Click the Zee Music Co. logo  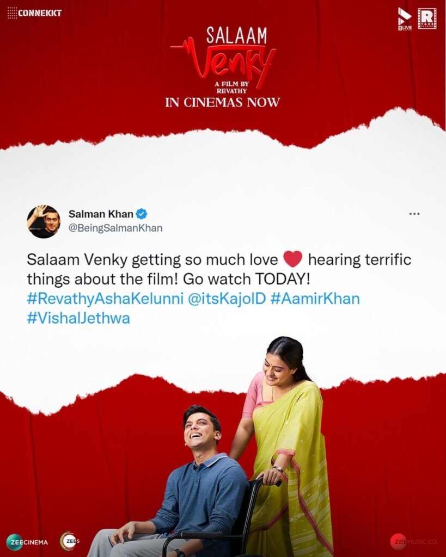point(414,542)
